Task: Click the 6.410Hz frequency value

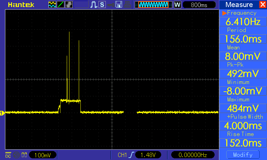Action: [243, 22]
